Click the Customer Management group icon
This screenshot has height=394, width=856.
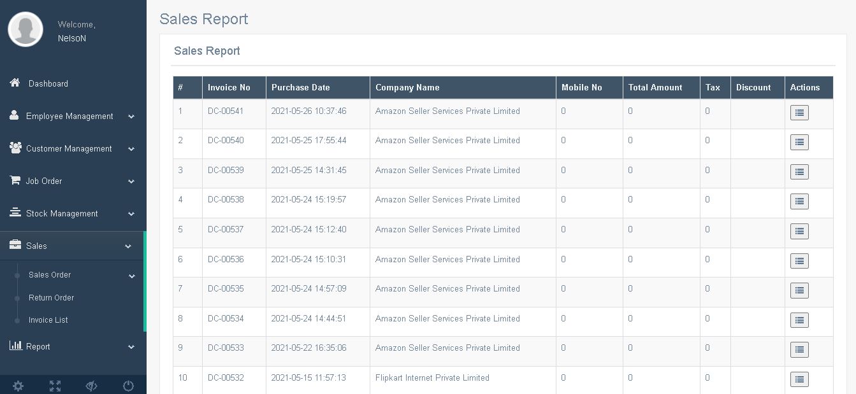pyautogui.click(x=15, y=148)
